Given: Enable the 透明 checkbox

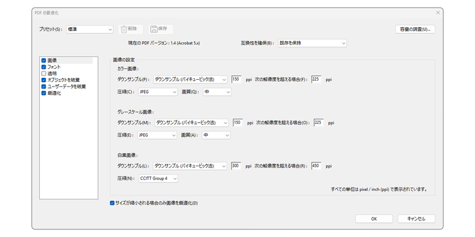Looking at the screenshot, I should (44, 73).
